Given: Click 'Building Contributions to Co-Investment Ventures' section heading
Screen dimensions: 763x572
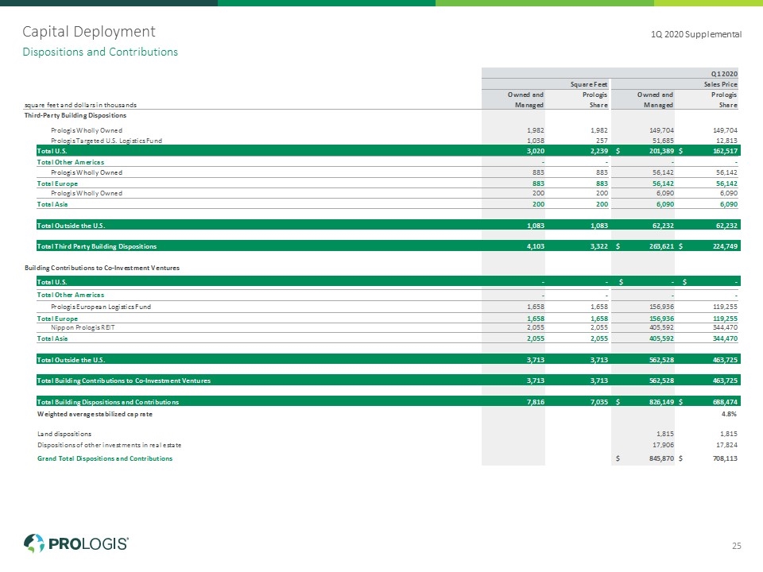Looking at the screenshot, I should [103, 268].
